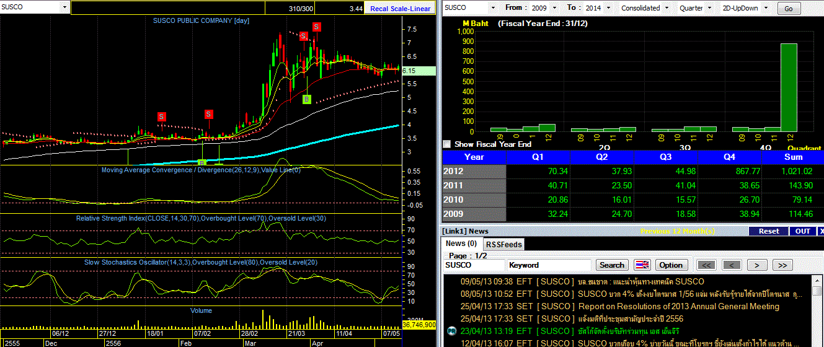This screenshot has width=824, height=347.
Task: Click the 1,021.02 Sum cell for 2012
Action: 794,172
